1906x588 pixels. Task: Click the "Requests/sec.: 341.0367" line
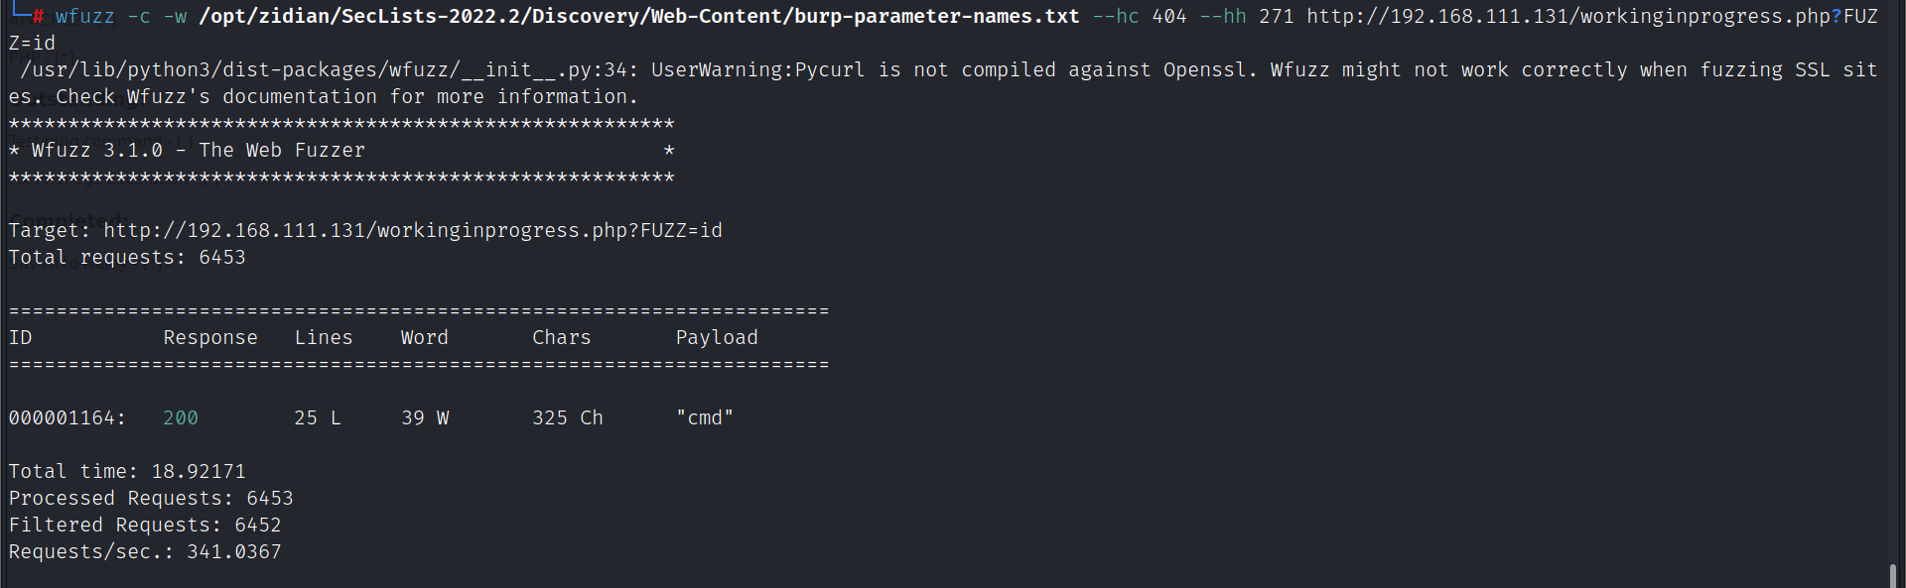145,552
